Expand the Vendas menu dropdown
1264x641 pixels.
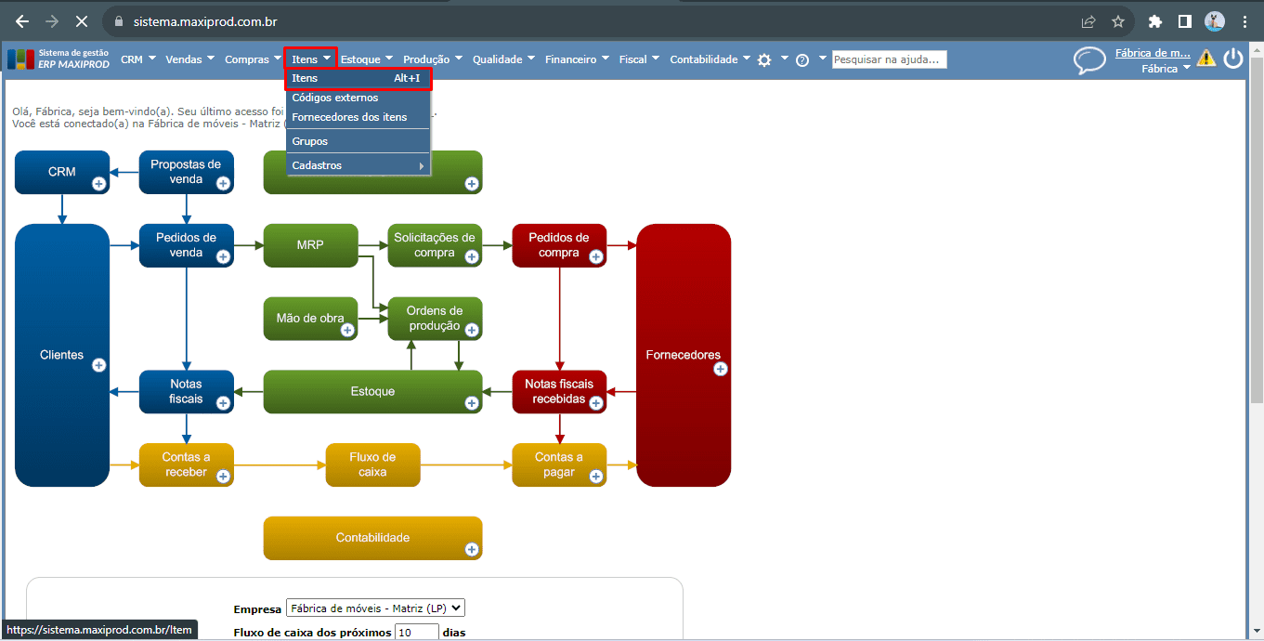[189, 59]
